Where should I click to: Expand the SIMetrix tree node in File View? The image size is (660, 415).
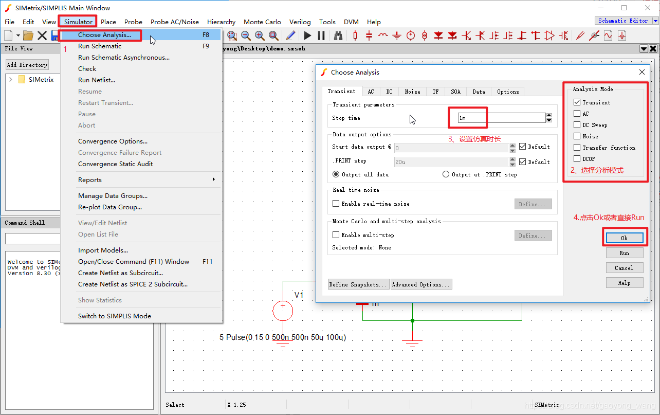[10, 80]
